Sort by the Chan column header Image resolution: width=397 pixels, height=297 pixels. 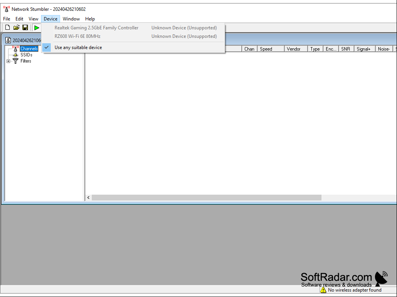250,49
